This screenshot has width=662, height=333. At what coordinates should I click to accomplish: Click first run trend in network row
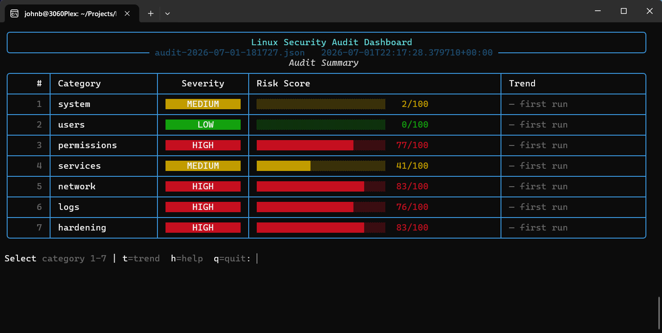(x=539, y=187)
